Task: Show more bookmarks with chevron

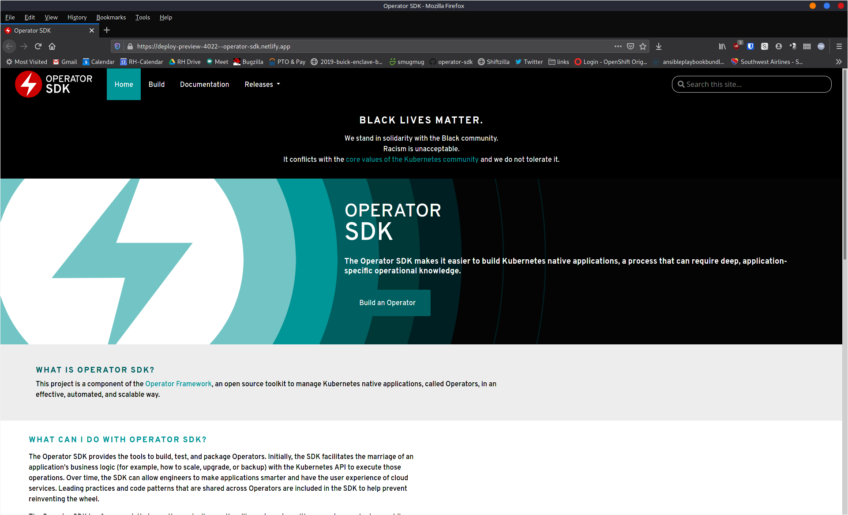Action: 839,62
